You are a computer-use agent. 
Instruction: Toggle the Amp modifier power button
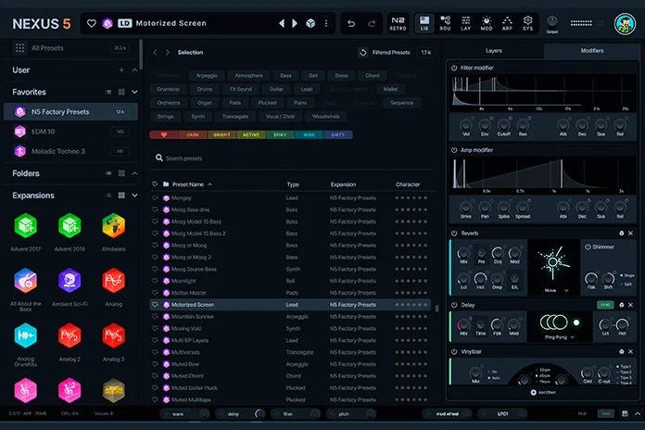(x=454, y=150)
